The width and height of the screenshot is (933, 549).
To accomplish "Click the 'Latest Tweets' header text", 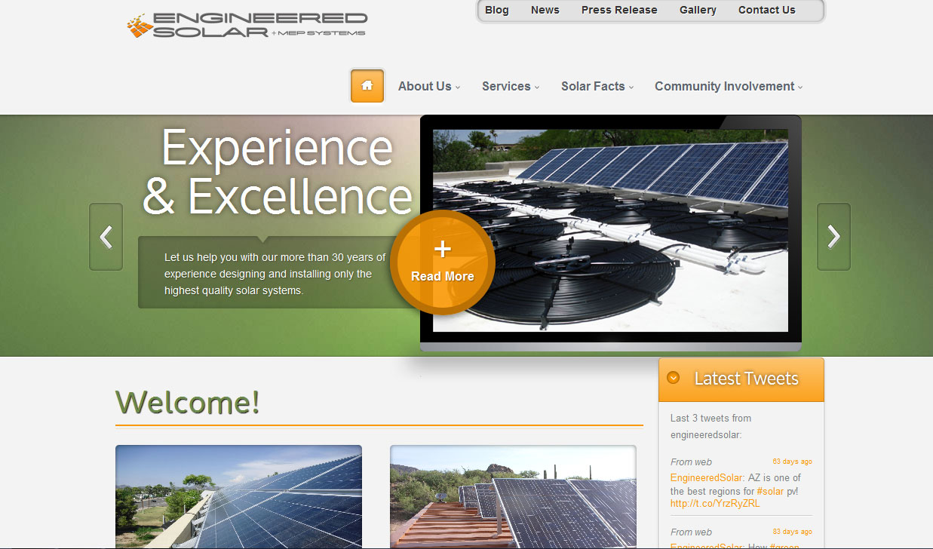I will pyautogui.click(x=746, y=379).
